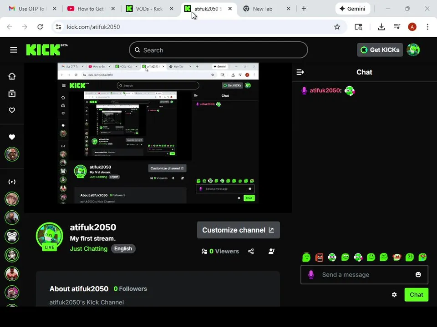This screenshot has height=327, width=437.
Task: Click the live stream video preview
Action: pyautogui.click(x=158, y=138)
